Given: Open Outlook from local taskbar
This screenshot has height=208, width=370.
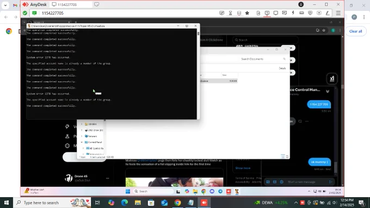Looking at the screenshot, I should [164, 203].
